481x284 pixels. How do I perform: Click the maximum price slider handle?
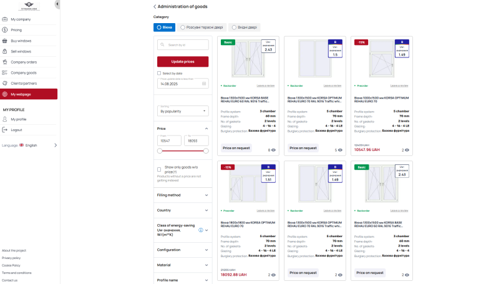tap(206, 151)
